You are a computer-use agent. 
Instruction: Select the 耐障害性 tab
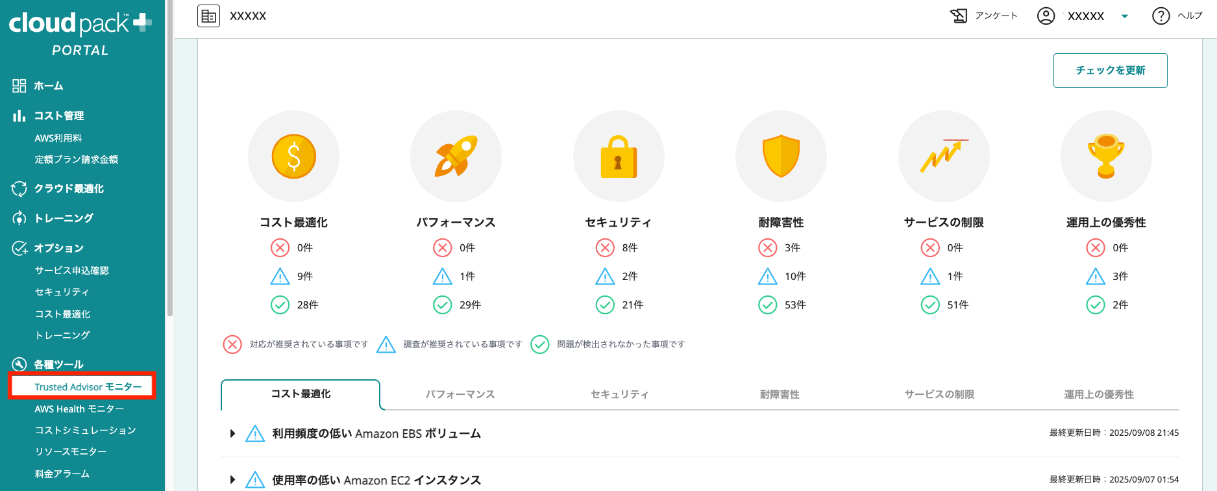(780, 394)
